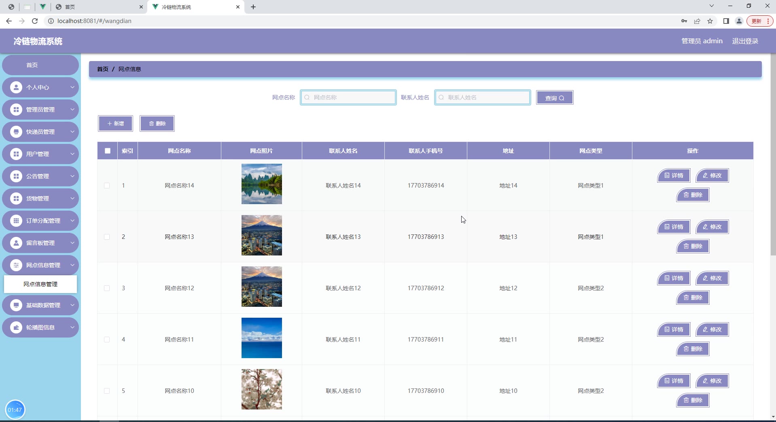Collapse the 网点信息管理 menu chevron
The image size is (776, 422).
pos(72,265)
